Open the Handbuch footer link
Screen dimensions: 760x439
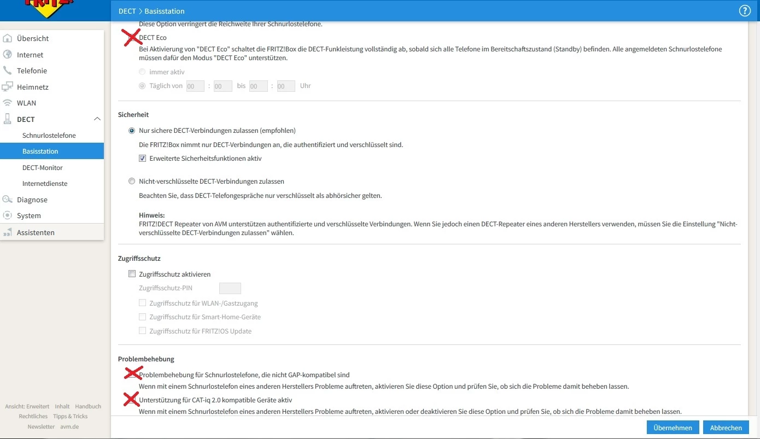coord(88,406)
